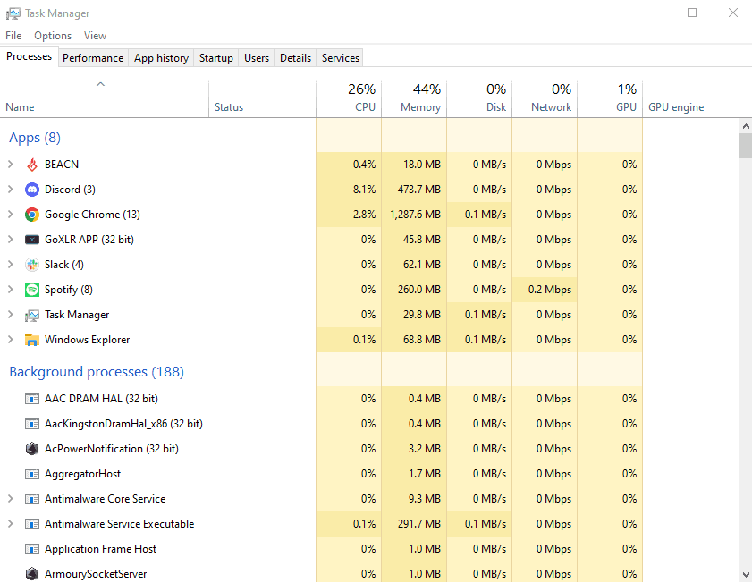Select the Spotify icon

[x=32, y=290]
